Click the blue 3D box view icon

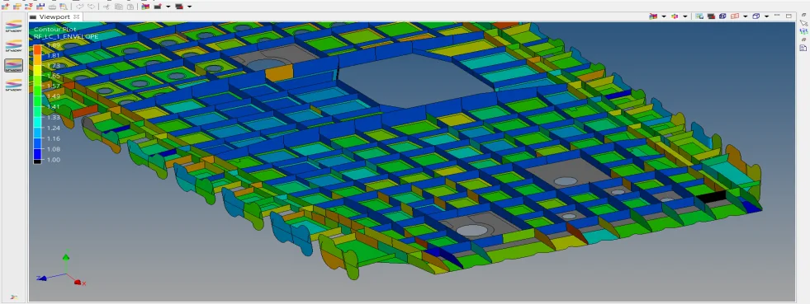click(756, 16)
